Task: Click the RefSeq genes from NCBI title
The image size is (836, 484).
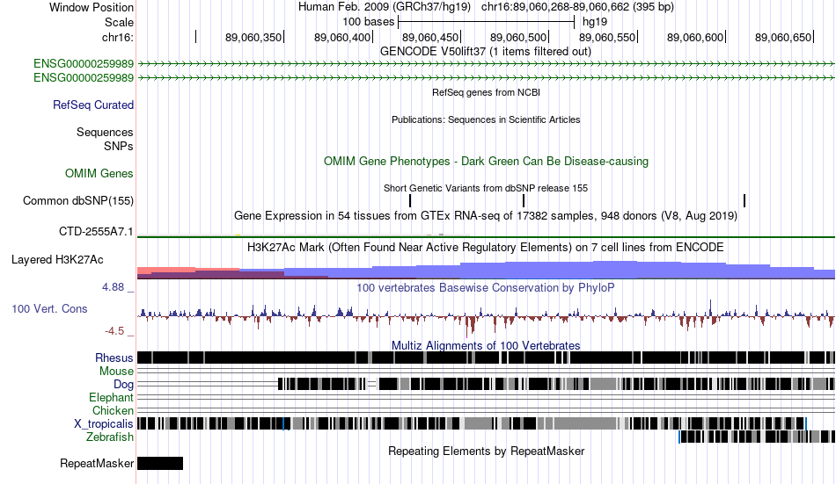Action: tap(486, 92)
